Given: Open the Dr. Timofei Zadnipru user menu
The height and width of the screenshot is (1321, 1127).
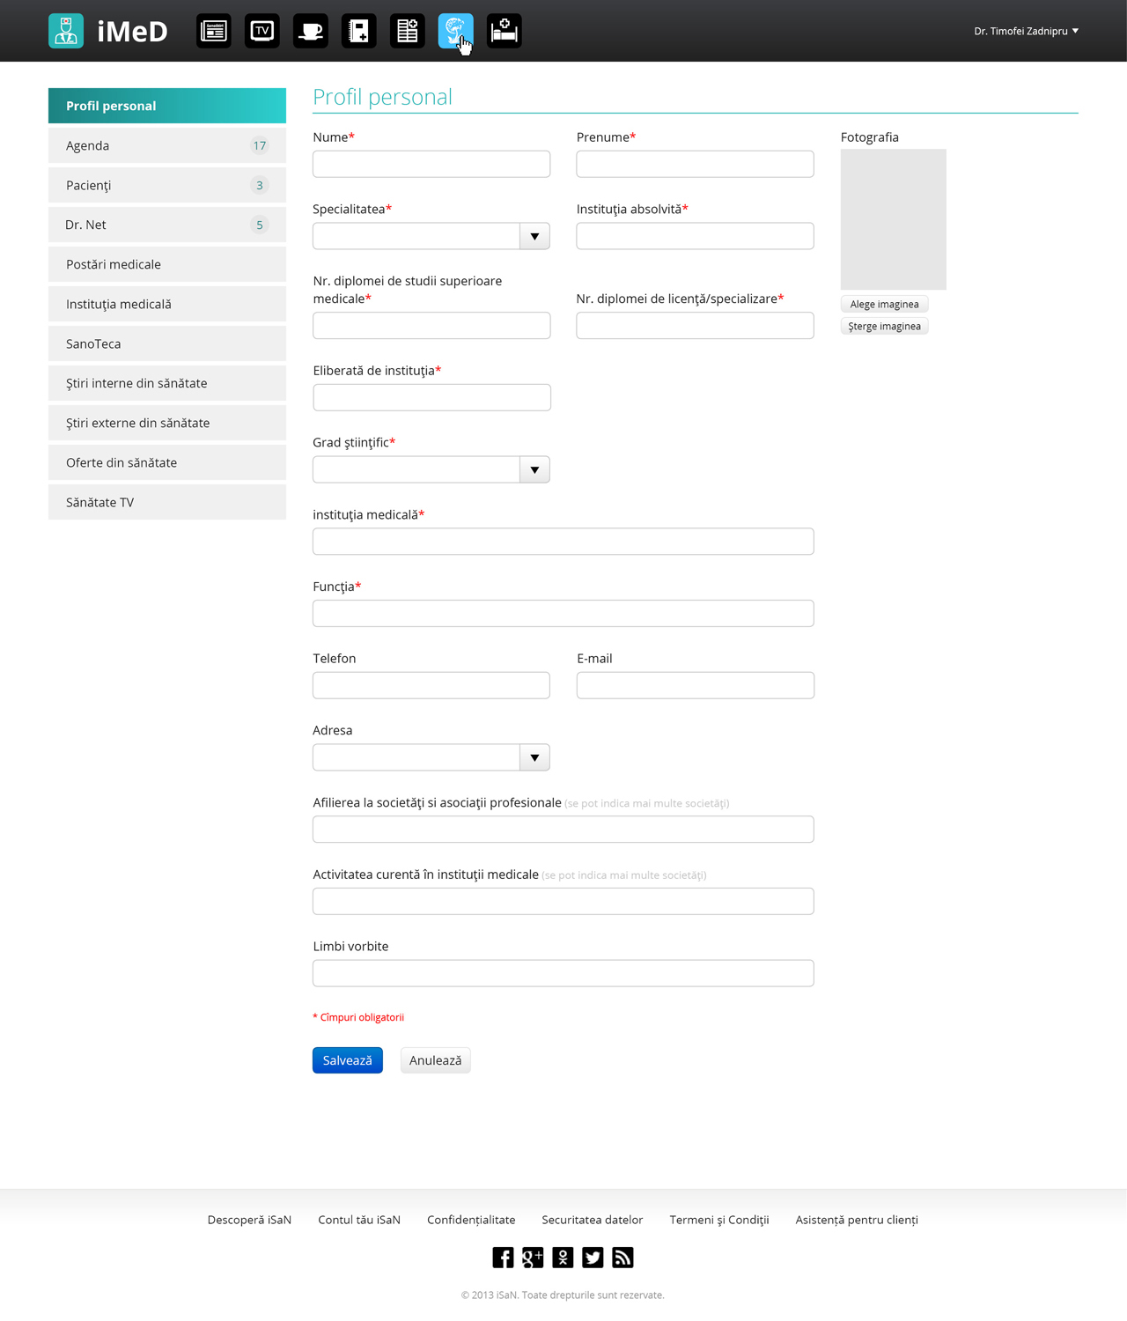Looking at the screenshot, I should [x=1026, y=31].
